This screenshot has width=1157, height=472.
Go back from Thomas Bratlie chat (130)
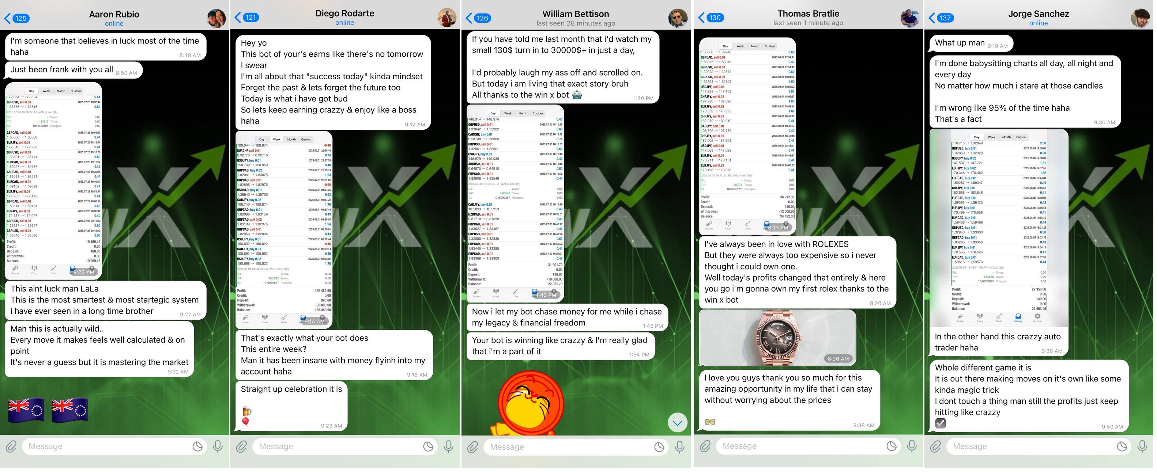711,18
